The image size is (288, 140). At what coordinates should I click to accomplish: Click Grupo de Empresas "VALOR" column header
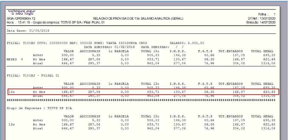tap(69, 116)
